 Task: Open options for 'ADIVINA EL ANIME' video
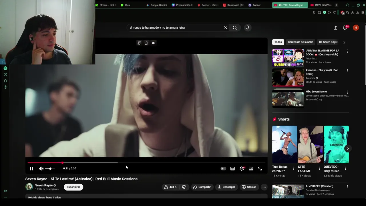[347, 51]
